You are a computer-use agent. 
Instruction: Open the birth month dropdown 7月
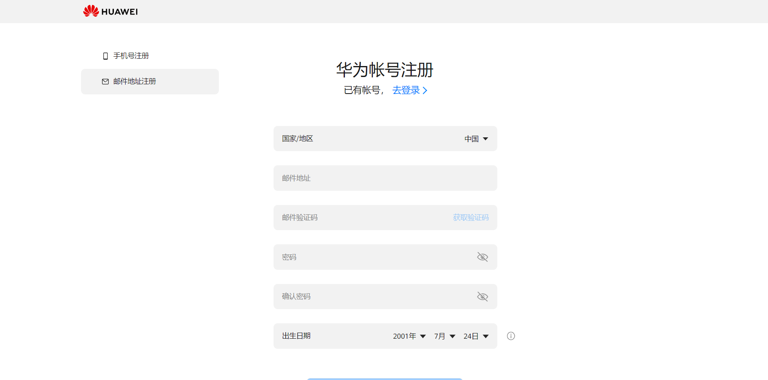pyautogui.click(x=445, y=336)
